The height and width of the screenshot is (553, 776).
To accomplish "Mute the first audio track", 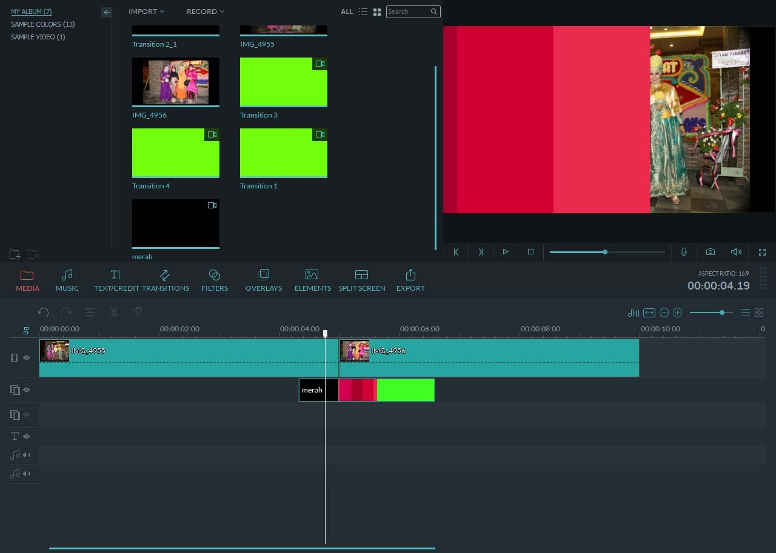I will 27,455.
